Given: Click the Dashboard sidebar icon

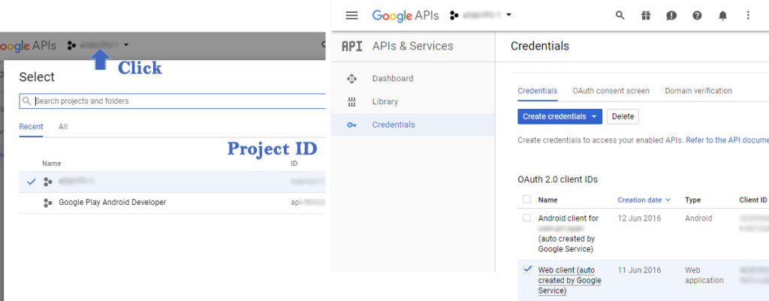Looking at the screenshot, I should click(x=351, y=78).
